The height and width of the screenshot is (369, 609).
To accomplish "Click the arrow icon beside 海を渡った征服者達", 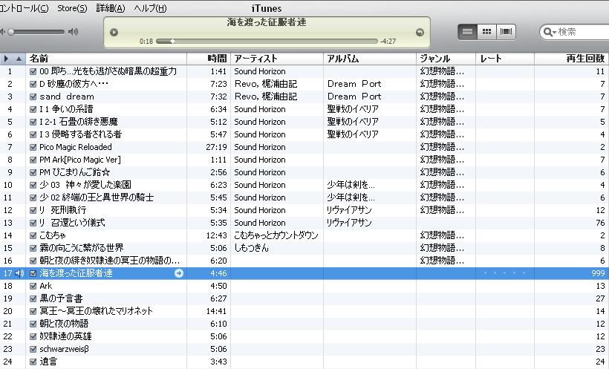I will coord(179,273).
